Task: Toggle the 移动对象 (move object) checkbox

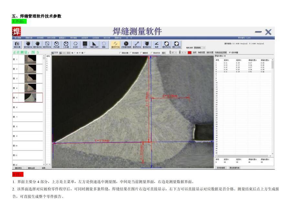Action: 120,52
